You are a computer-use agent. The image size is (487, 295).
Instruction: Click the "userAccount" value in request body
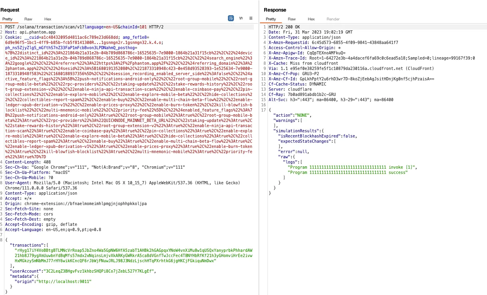(99, 271)
